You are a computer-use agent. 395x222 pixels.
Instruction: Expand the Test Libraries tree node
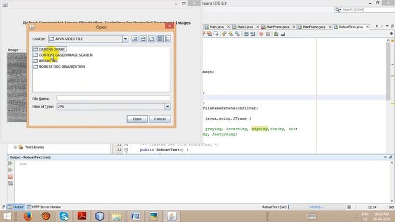pos(15,147)
